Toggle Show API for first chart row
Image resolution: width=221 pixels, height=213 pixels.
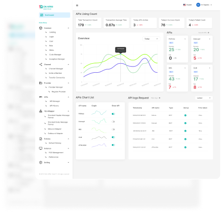[x=113, y=114]
